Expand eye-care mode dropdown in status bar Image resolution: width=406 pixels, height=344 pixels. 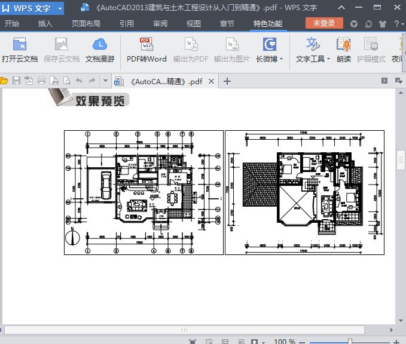(263, 342)
